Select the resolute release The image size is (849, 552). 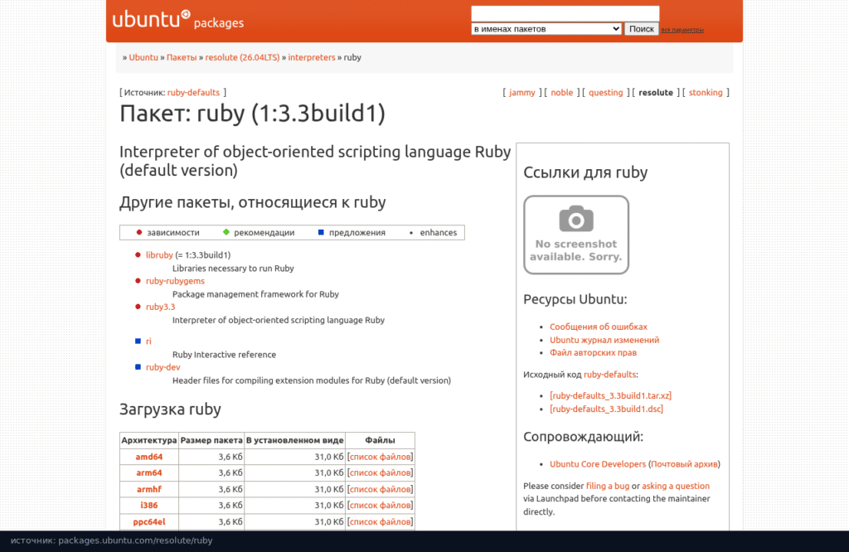tap(656, 93)
